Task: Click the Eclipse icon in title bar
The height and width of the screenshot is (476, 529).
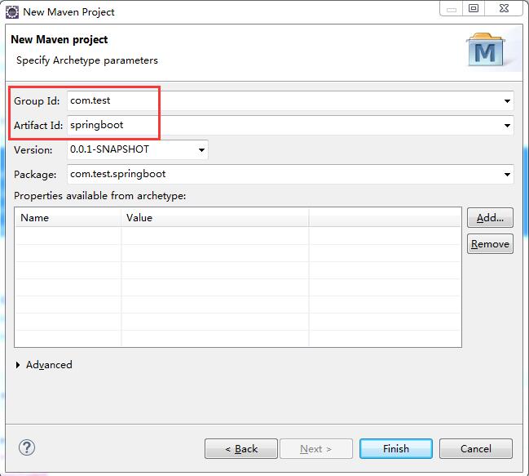Action: (x=12, y=12)
